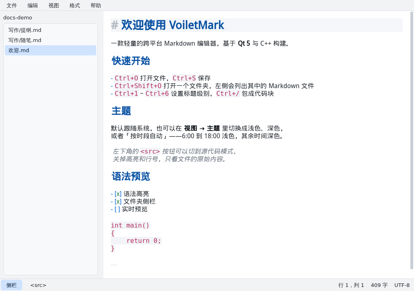Click the Ctrl+Shift+O 打开一个文件夹 line
This screenshot has height=291, width=414.
click(x=213, y=86)
